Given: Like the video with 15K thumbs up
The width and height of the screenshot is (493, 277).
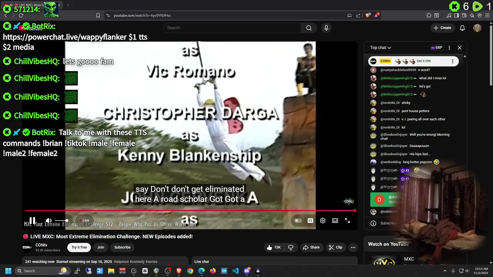Looking at the screenshot, I should (274, 247).
